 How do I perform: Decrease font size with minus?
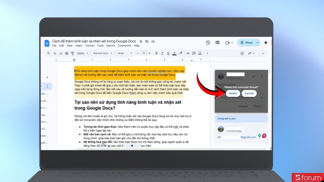click(x=138, y=53)
